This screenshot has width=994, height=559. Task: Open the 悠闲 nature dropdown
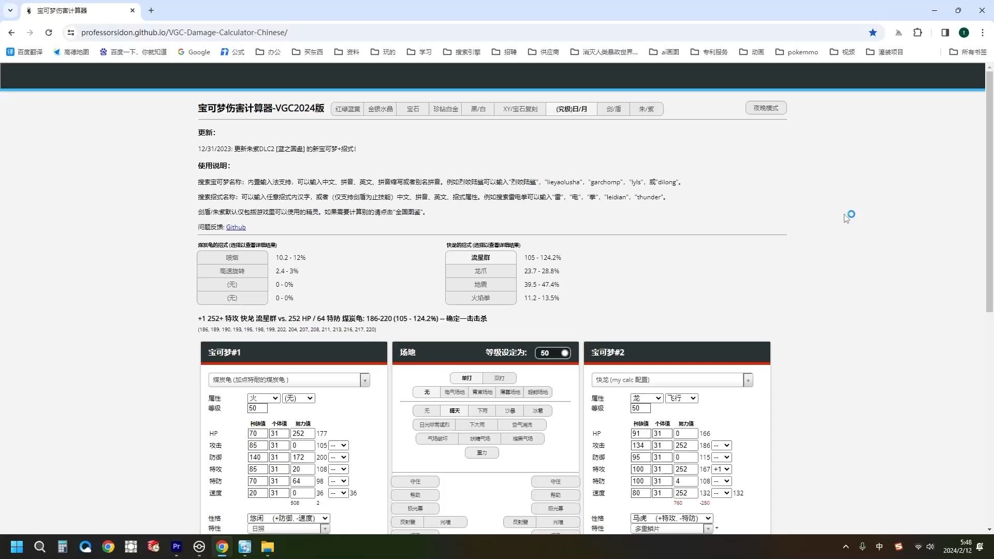288,518
